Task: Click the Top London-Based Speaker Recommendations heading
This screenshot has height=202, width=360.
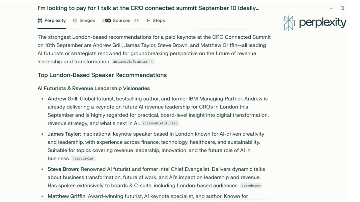Action: click(x=102, y=75)
